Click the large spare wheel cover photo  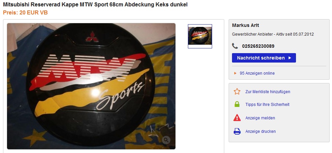[x=91, y=86]
